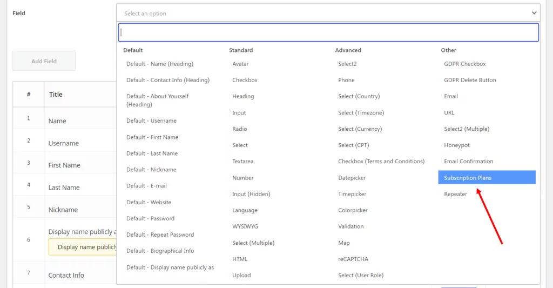Select the highlighted Subscription Plans option
This screenshot has width=553, height=288.
point(487,178)
